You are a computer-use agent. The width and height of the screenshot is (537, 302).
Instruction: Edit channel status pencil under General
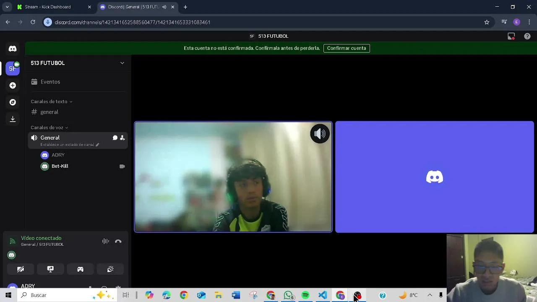(97, 145)
